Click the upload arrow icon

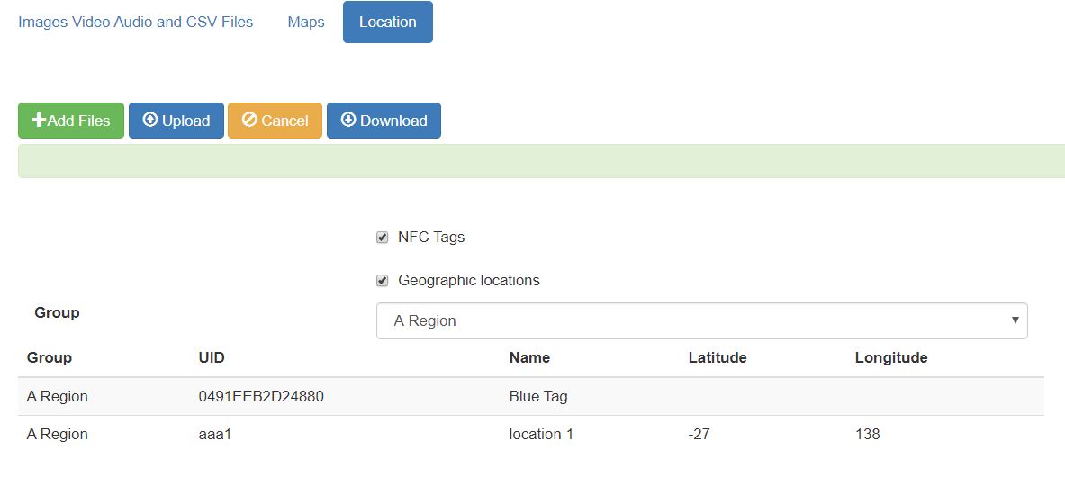coord(150,121)
